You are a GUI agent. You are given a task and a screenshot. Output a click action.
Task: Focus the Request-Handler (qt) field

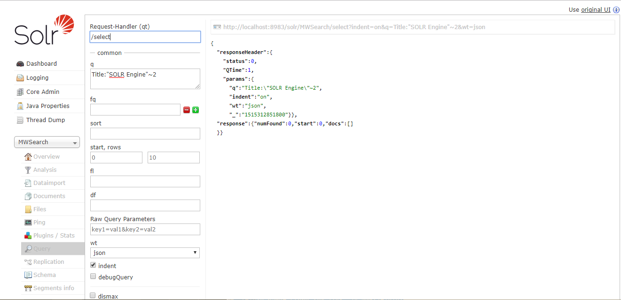click(x=145, y=37)
